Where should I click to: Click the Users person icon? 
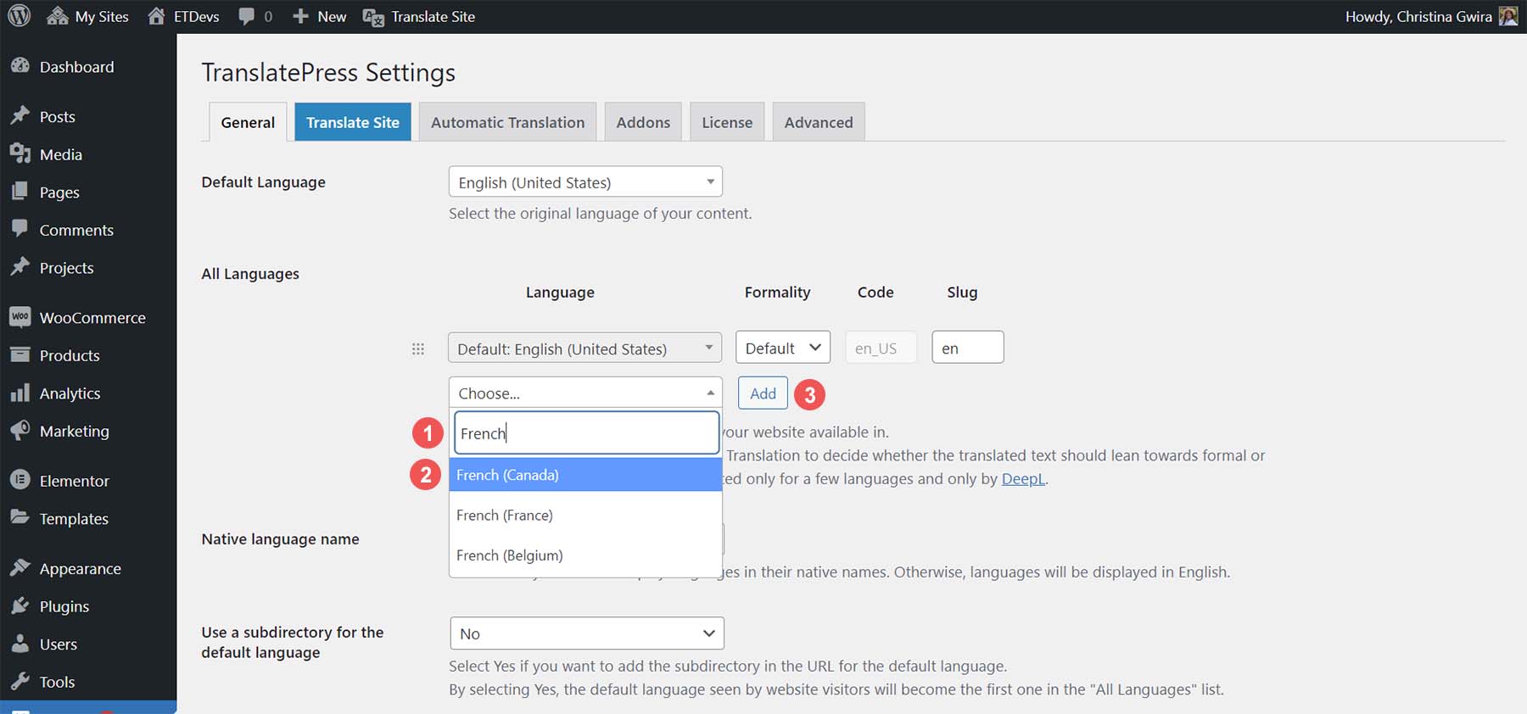pos(20,644)
